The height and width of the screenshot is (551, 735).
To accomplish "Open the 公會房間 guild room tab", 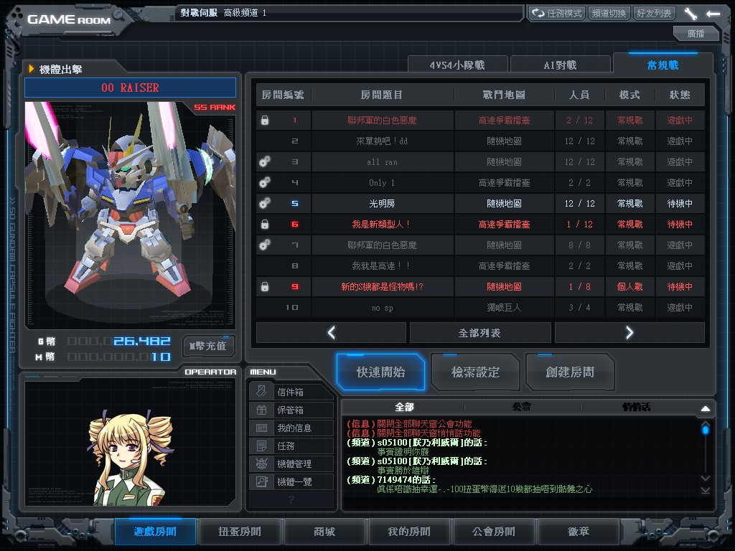I will tap(494, 532).
